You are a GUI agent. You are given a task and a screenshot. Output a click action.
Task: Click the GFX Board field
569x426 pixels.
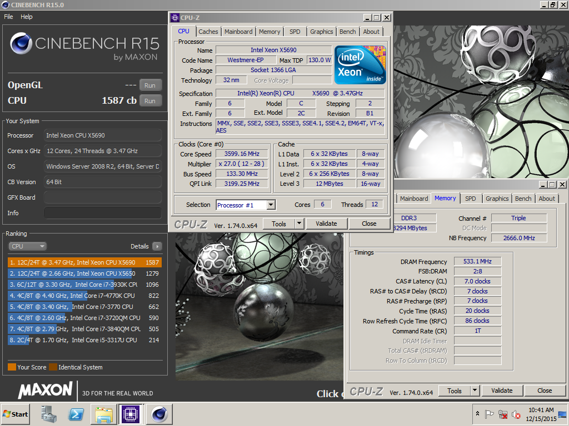point(103,197)
